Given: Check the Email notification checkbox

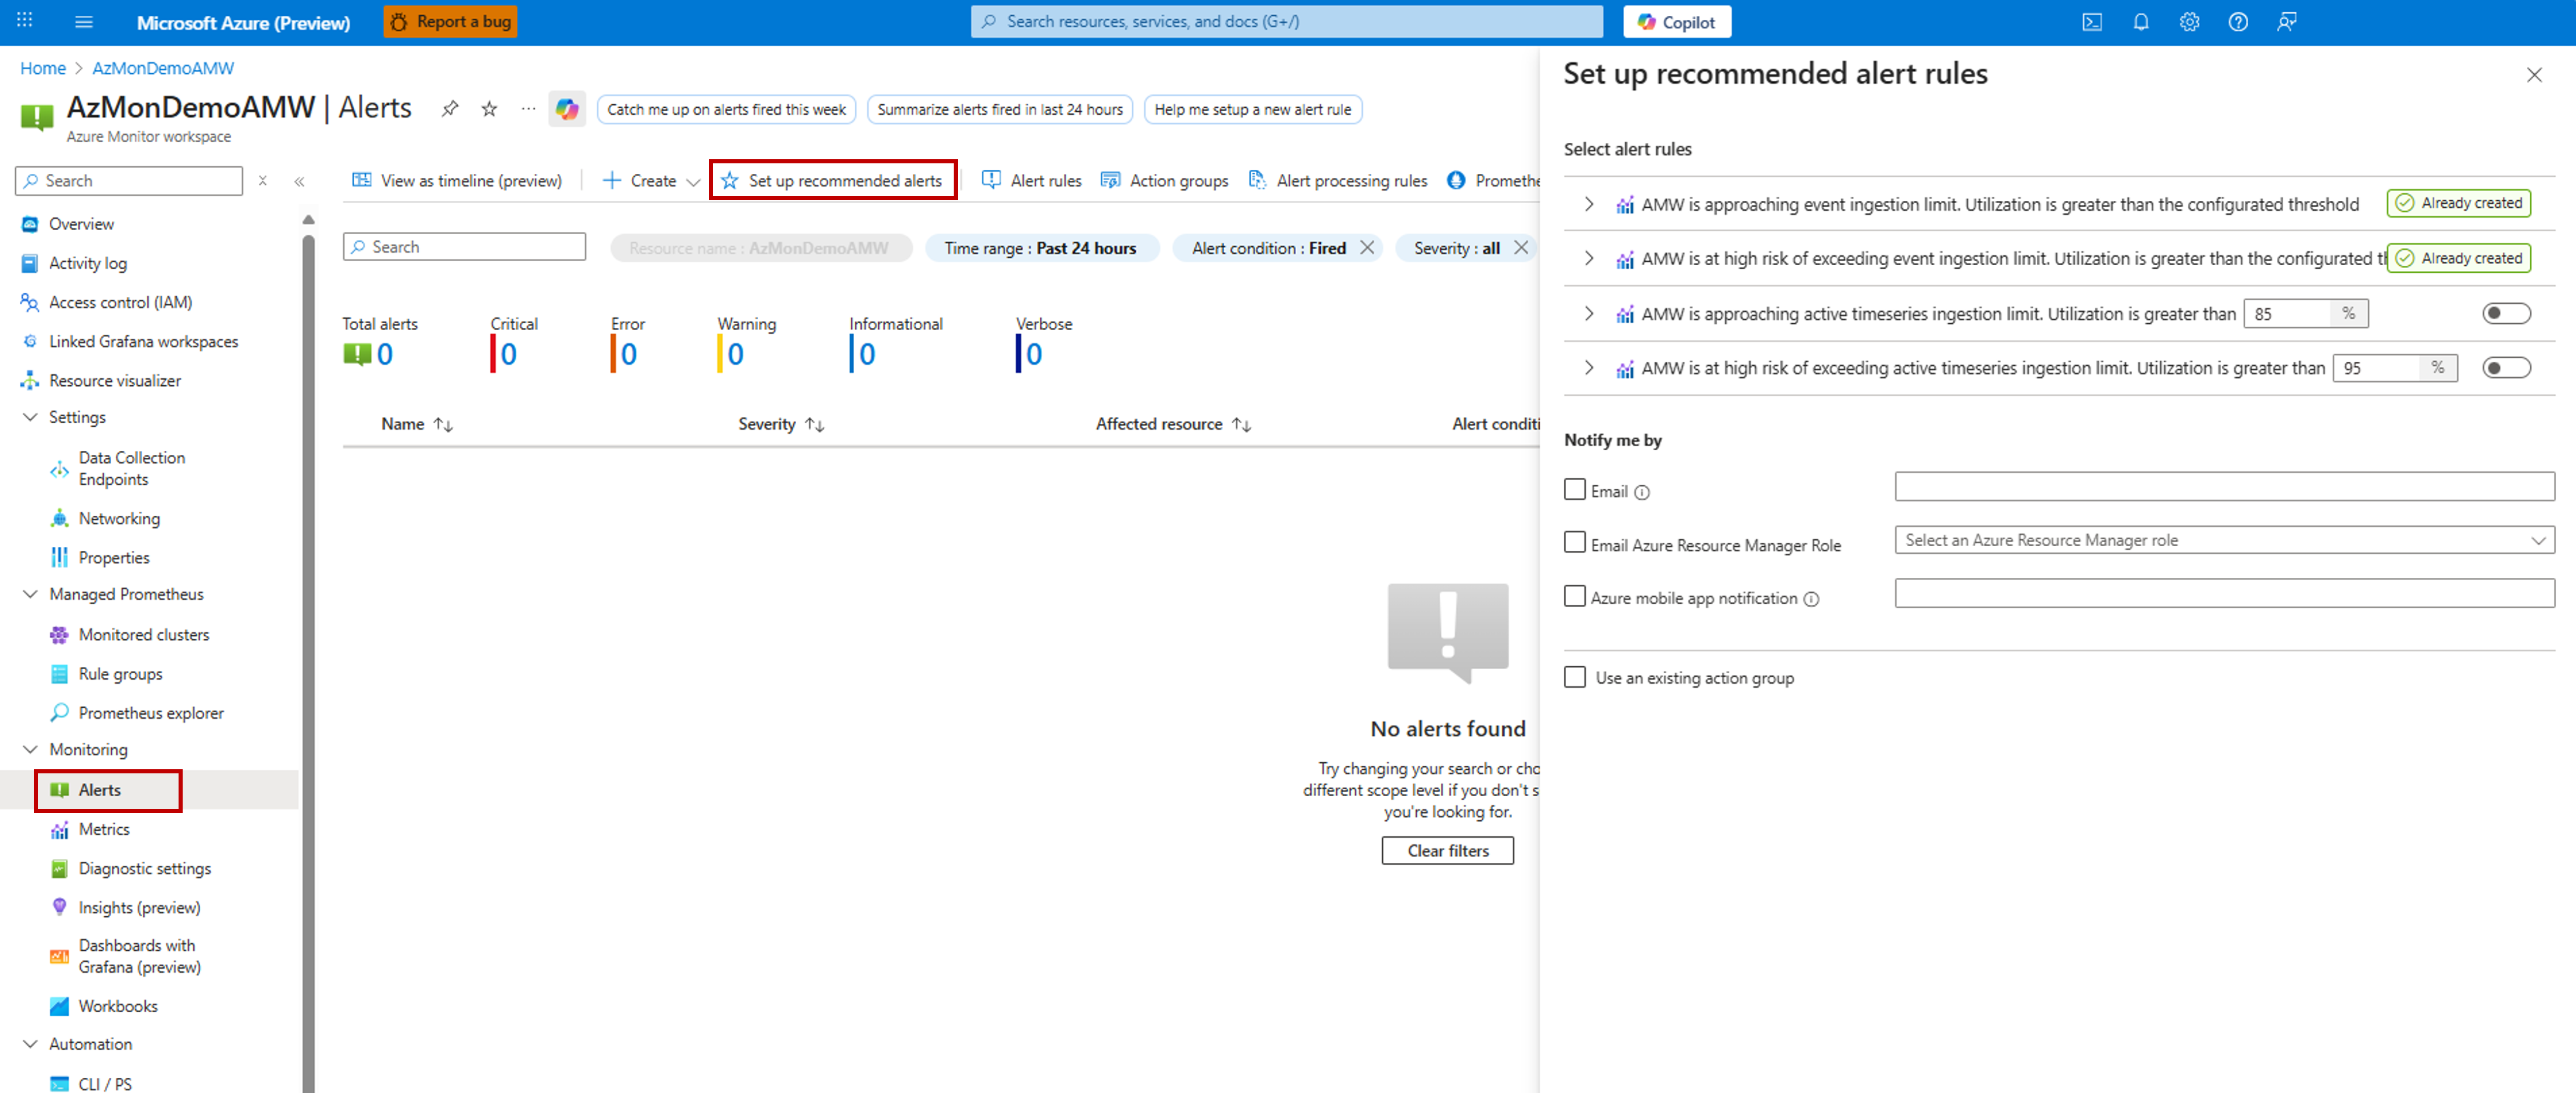Looking at the screenshot, I should click(1575, 490).
